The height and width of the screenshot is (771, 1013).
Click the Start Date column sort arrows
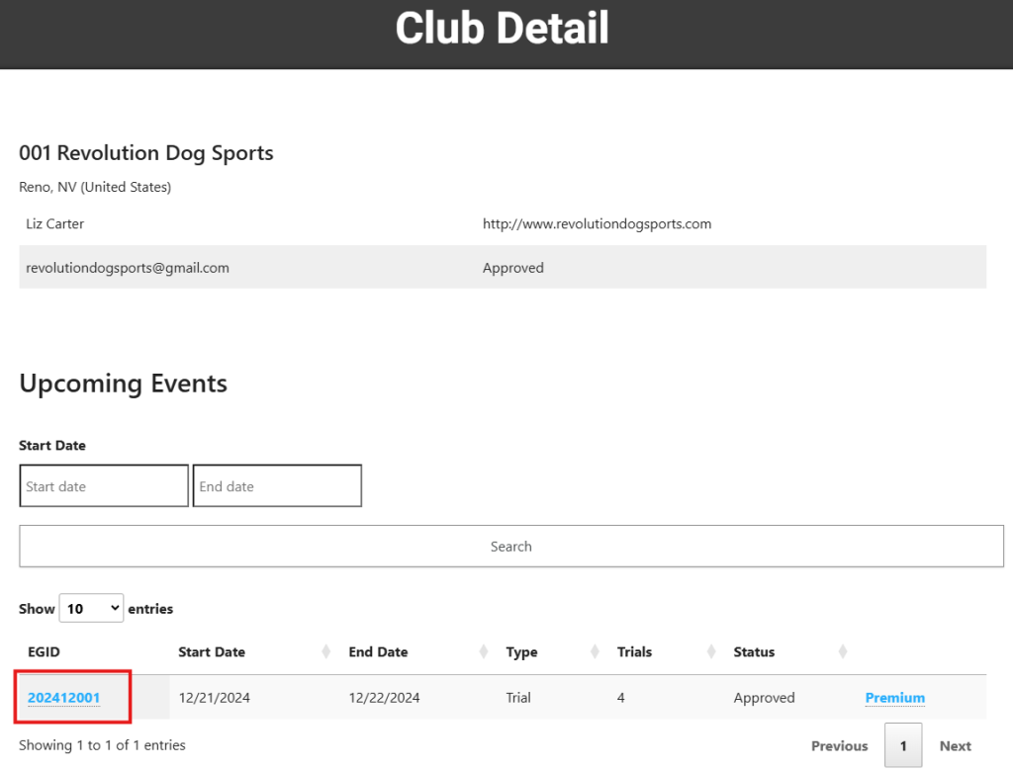(326, 652)
